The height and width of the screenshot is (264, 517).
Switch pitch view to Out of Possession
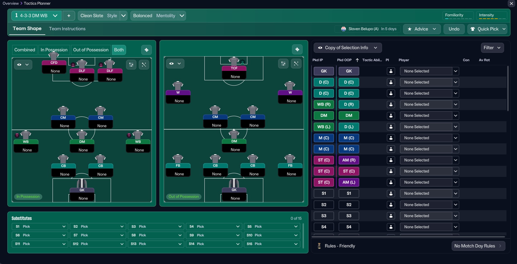pos(91,50)
